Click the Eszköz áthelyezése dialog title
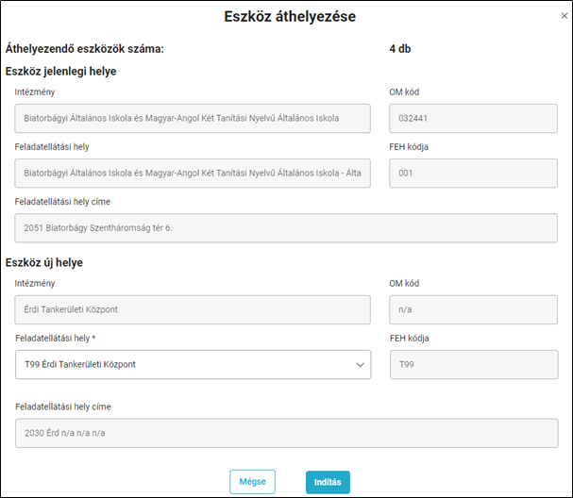This screenshot has height=498, width=573. (x=290, y=16)
